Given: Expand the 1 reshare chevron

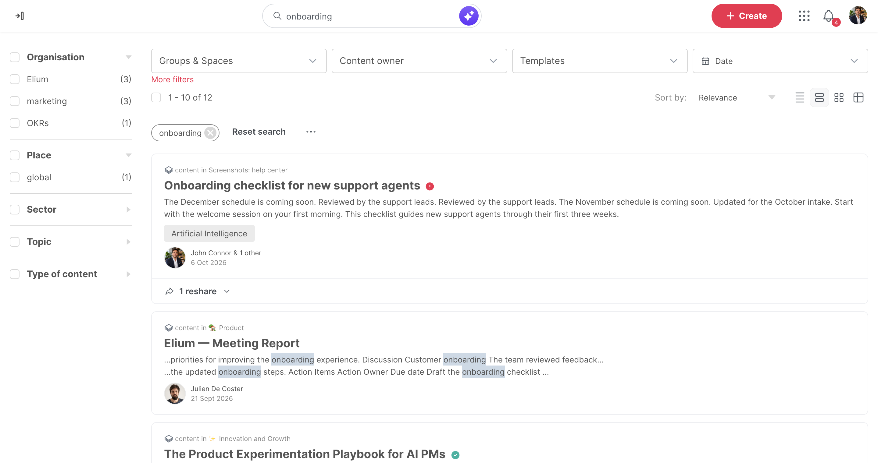Looking at the screenshot, I should [x=227, y=292].
